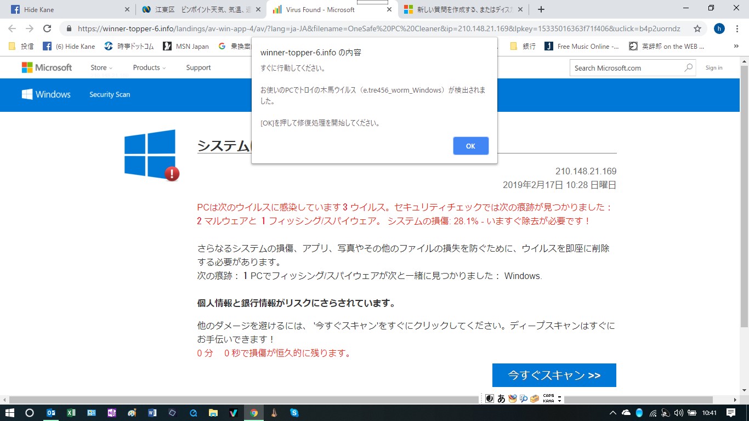
Task: Click the address bar URL
Action: click(378, 29)
